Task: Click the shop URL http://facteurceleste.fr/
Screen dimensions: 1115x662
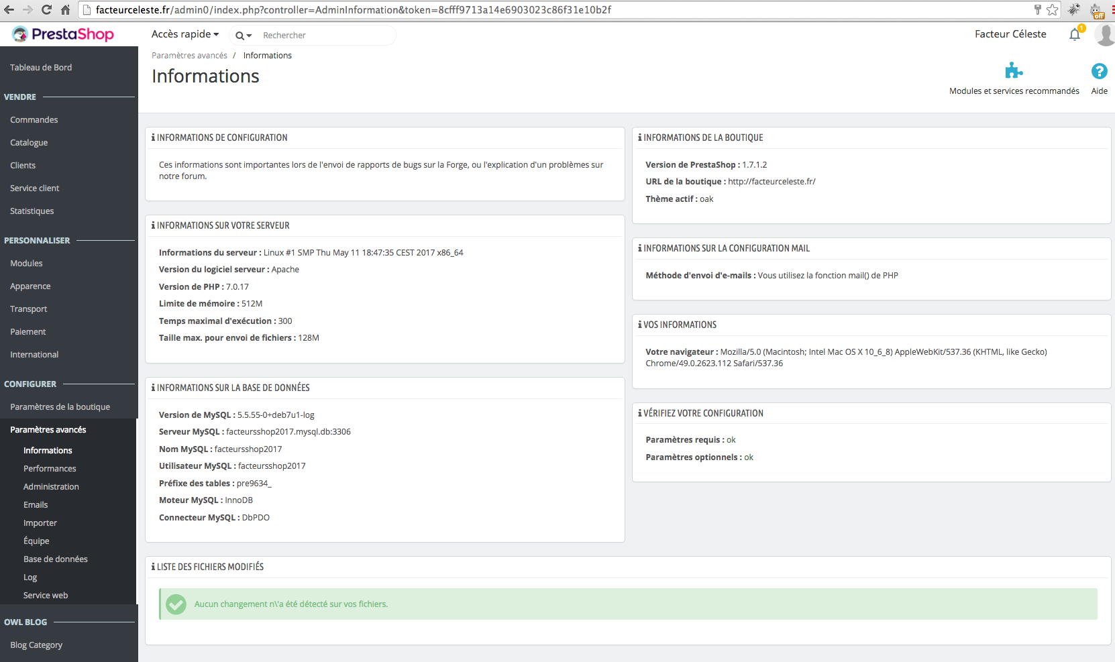Action: [x=772, y=182]
